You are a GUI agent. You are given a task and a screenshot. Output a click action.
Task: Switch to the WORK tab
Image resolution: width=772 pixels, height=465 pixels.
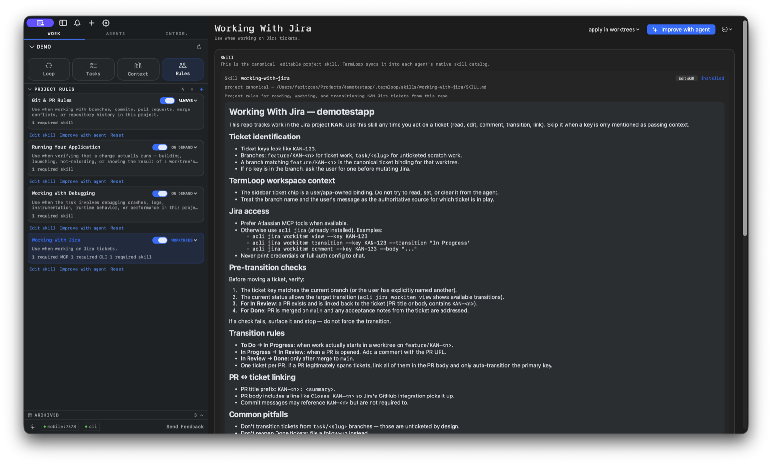54,34
